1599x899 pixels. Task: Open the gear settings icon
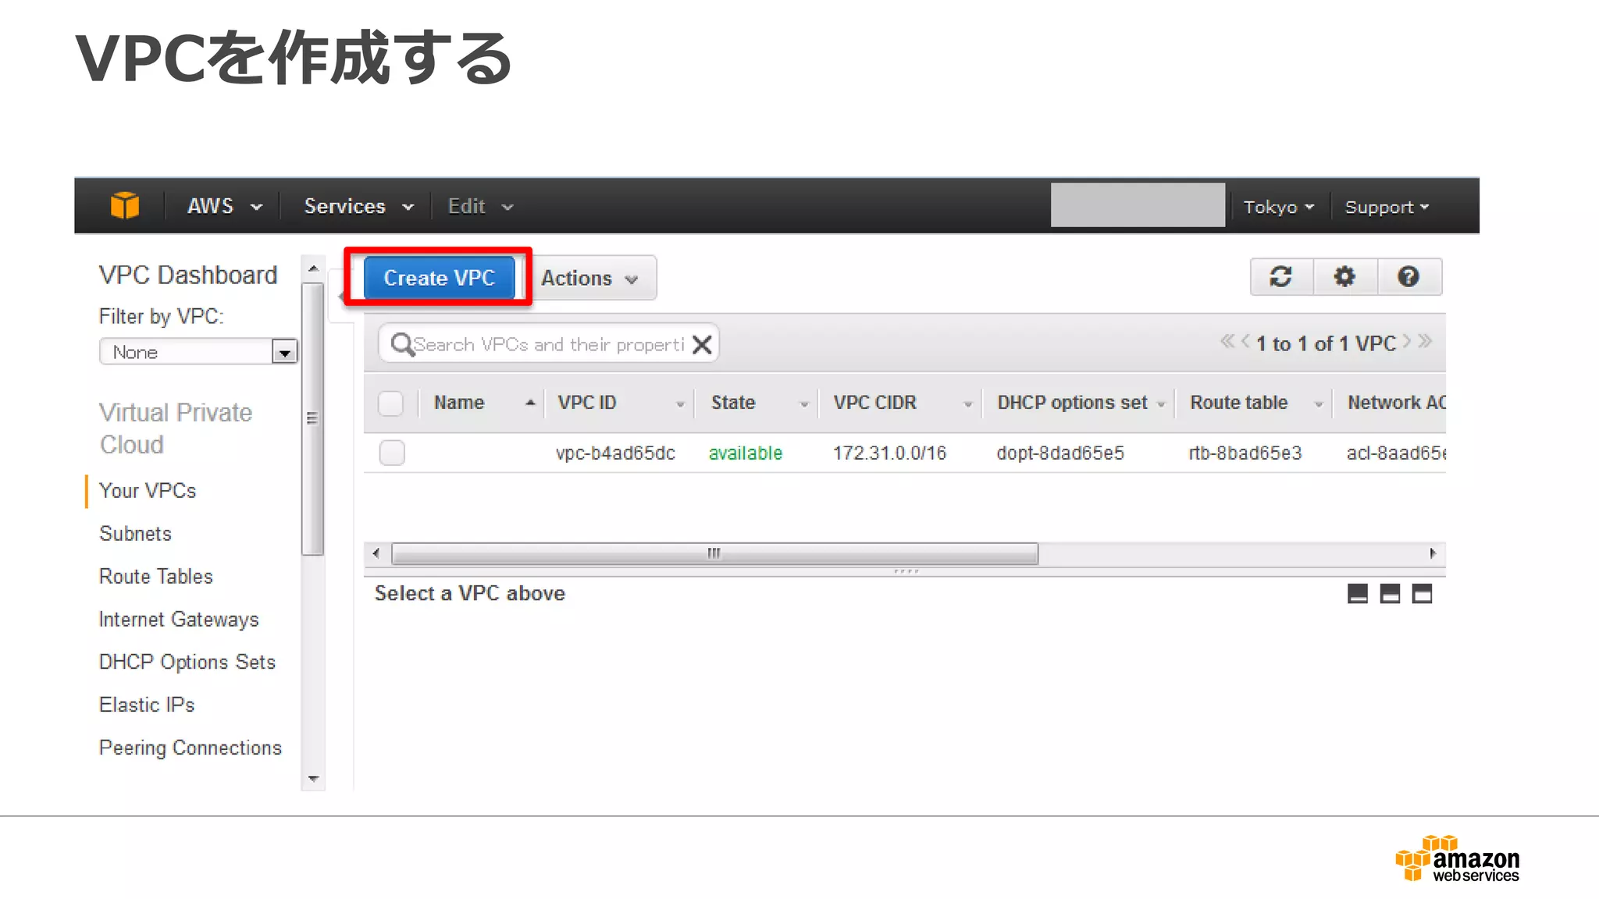tap(1344, 277)
